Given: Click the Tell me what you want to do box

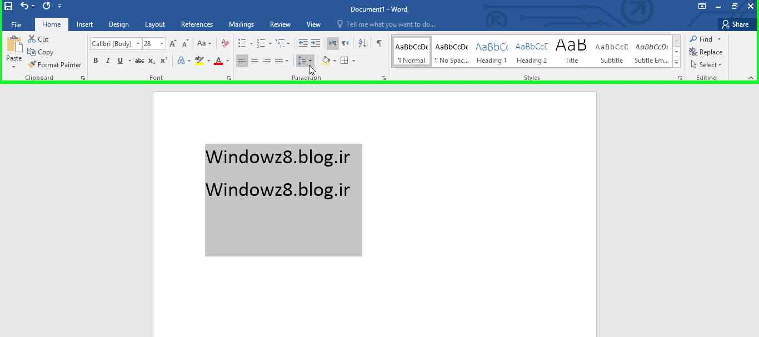Looking at the screenshot, I should click(x=390, y=24).
